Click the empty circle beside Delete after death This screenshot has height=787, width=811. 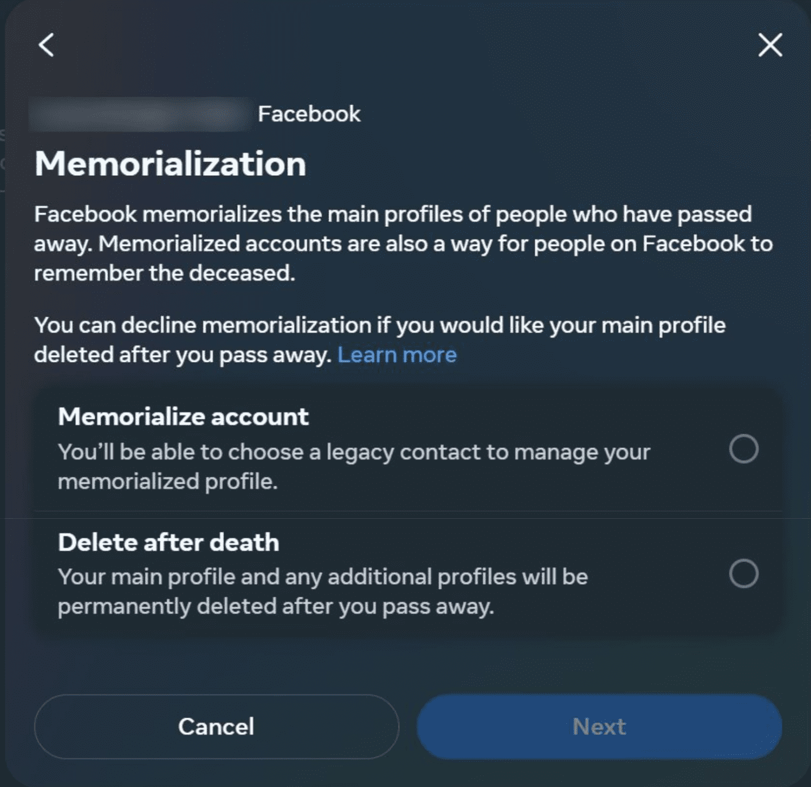click(744, 573)
